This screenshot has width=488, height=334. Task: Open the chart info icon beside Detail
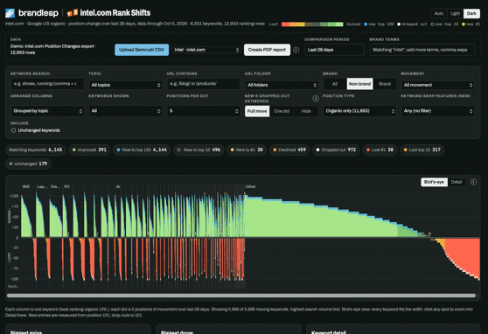pos(473,182)
